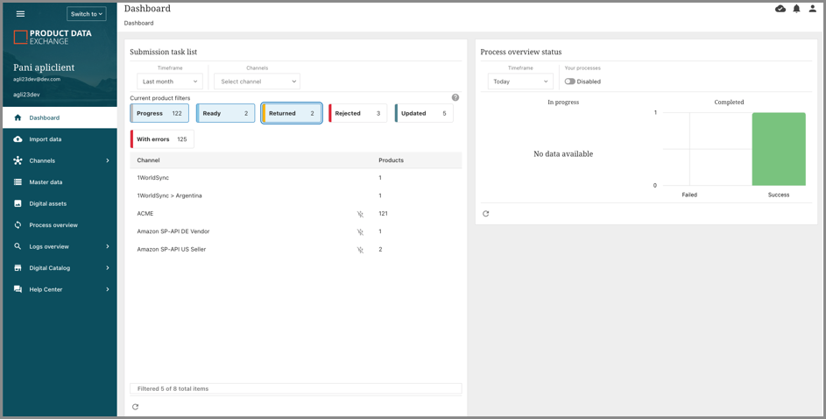Viewport: 826px width, 419px height.
Task: Toggle the Returned product filter
Action: click(292, 113)
